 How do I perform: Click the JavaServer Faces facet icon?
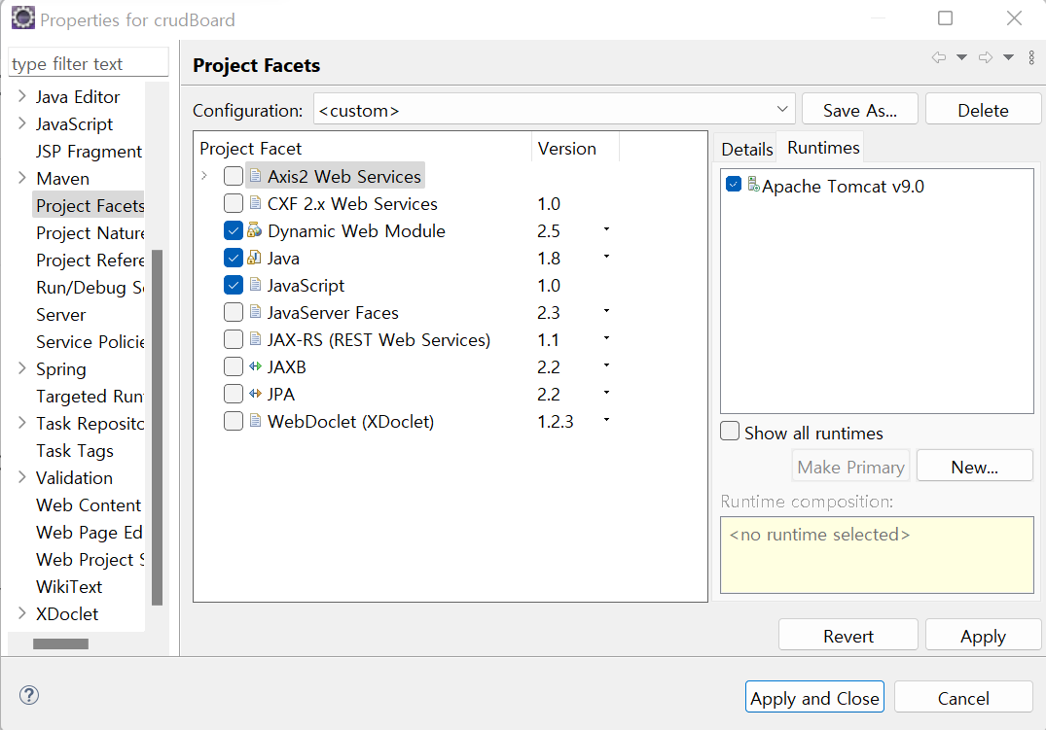coord(255,312)
